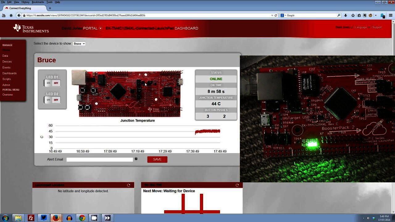The image size is (395, 222).
Task: Open Events in Manage sidebar
Action: [x=6, y=68]
